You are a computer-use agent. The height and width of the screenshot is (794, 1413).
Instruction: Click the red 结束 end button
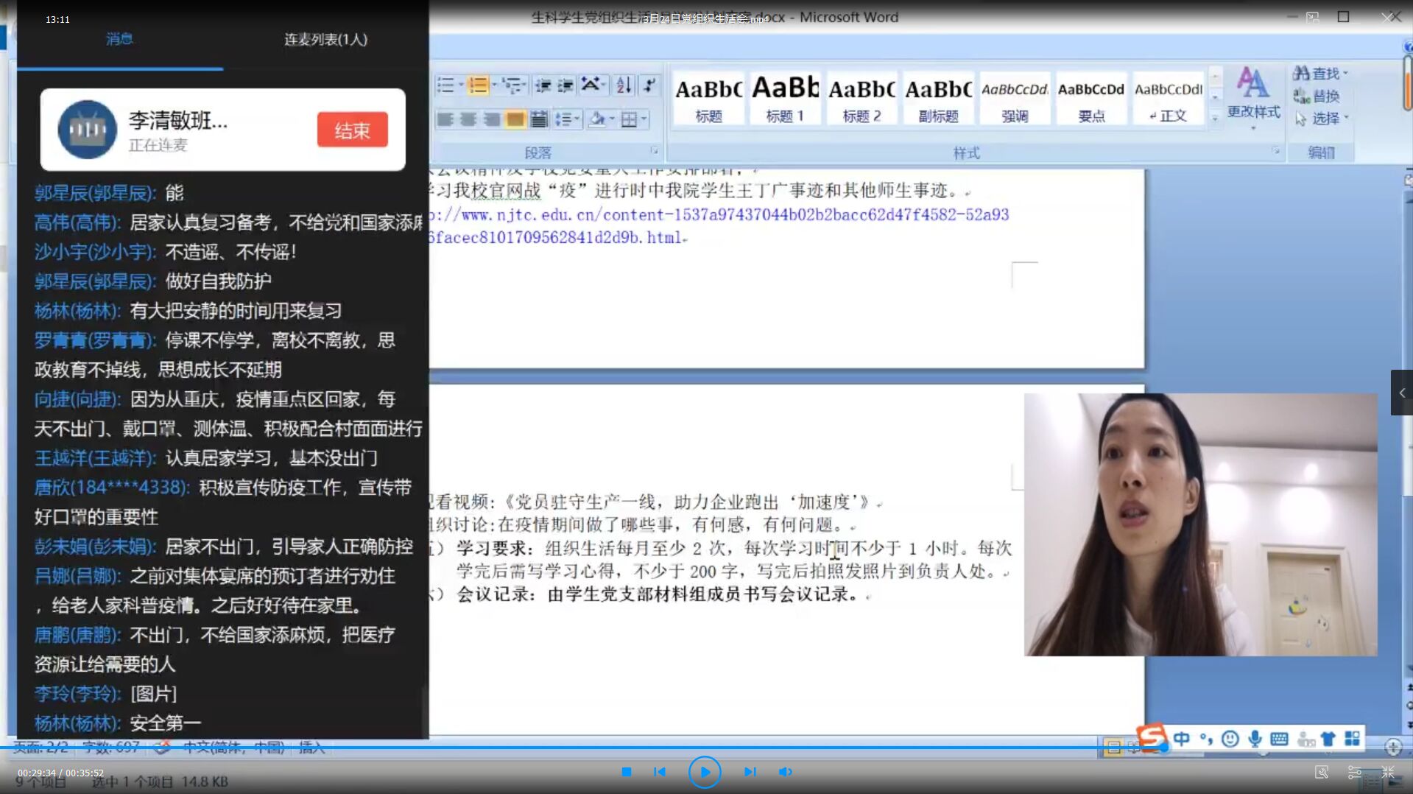click(352, 130)
